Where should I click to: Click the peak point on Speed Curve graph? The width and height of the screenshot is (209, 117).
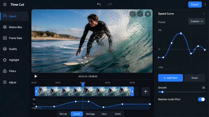pyautogui.click(x=181, y=33)
